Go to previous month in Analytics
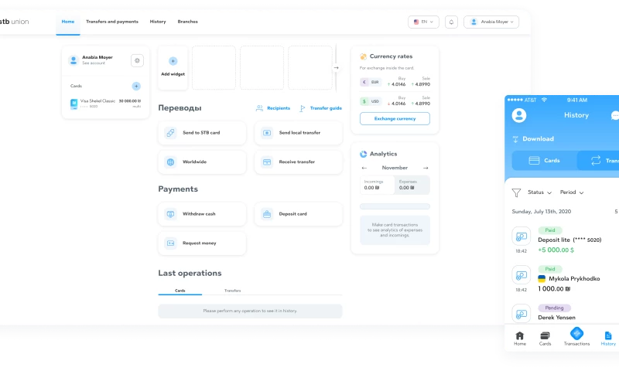Viewport: 619px width, 371px height. (x=364, y=168)
